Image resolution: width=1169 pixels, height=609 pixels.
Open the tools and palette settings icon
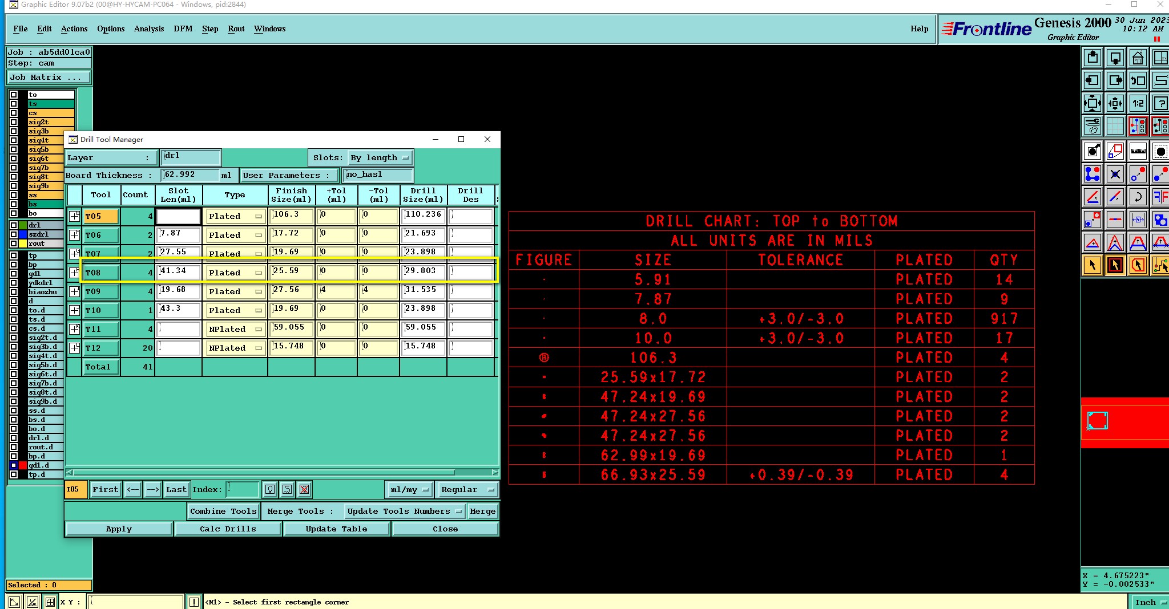tap(1093, 125)
